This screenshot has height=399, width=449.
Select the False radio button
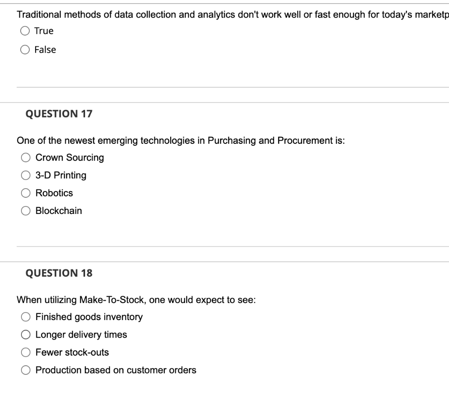tap(25, 50)
